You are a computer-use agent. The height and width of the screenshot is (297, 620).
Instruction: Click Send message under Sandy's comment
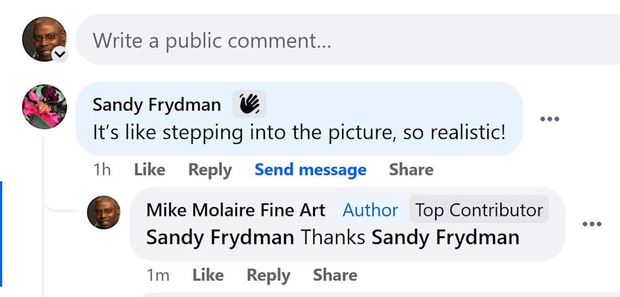311,170
